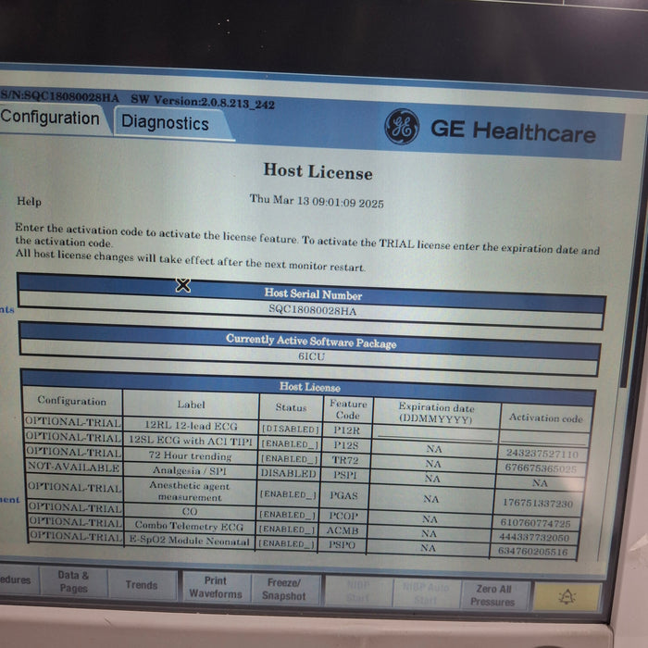The height and width of the screenshot is (648, 648).
Task: Click the PGAS feature code cell
Action: click(343, 495)
